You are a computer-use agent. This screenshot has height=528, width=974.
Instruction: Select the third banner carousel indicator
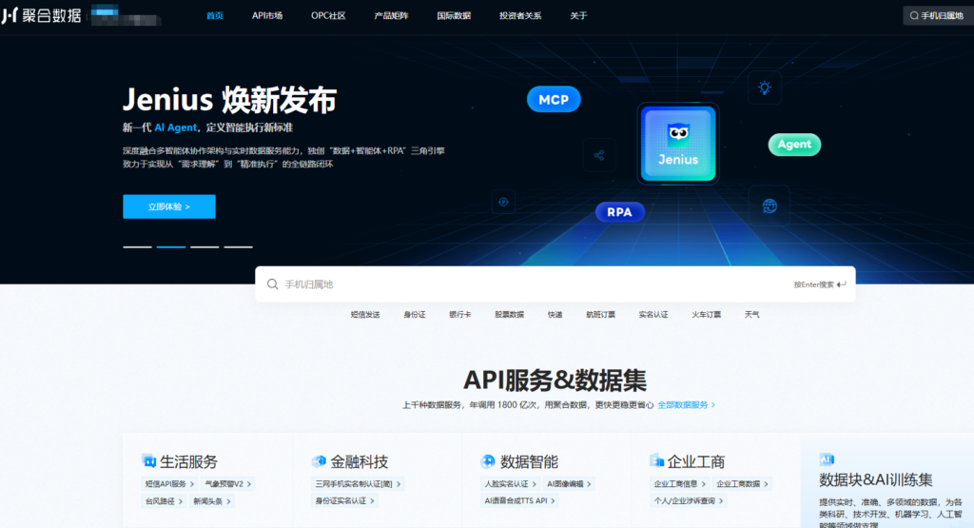pyautogui.click(x=205, y=247)
